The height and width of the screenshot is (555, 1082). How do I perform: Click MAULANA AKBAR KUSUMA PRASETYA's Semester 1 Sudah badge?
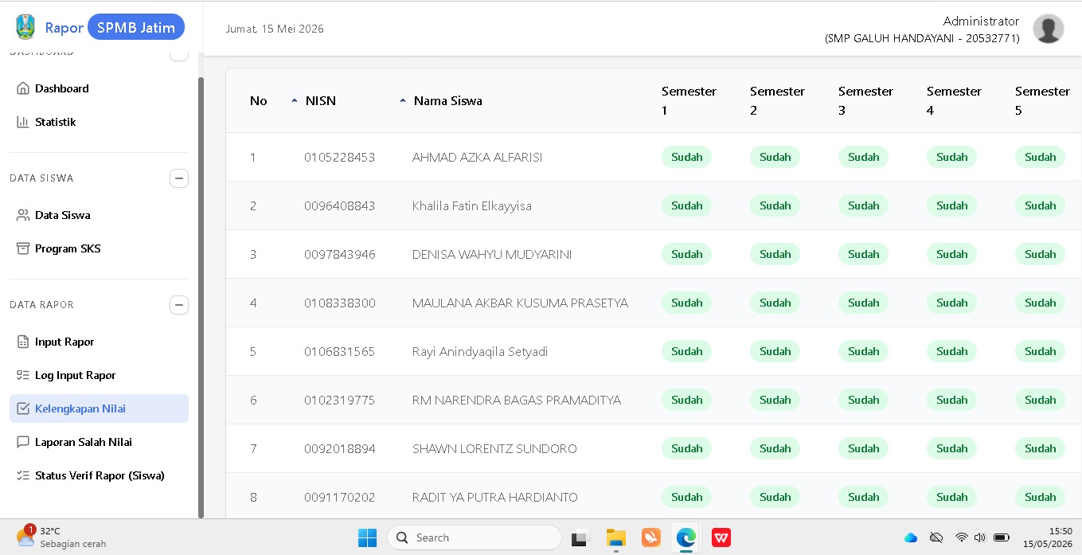686,303
